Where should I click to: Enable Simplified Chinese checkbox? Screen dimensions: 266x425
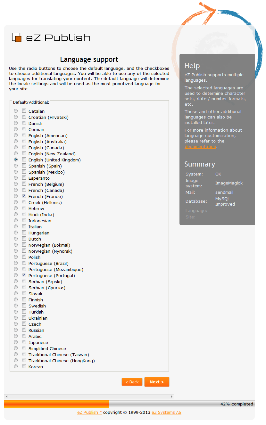(x=24, y=348)
